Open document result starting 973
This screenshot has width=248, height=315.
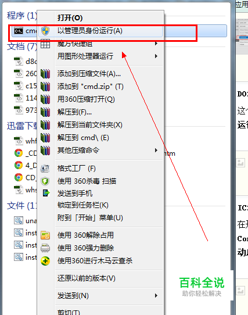tap(26, 110)
